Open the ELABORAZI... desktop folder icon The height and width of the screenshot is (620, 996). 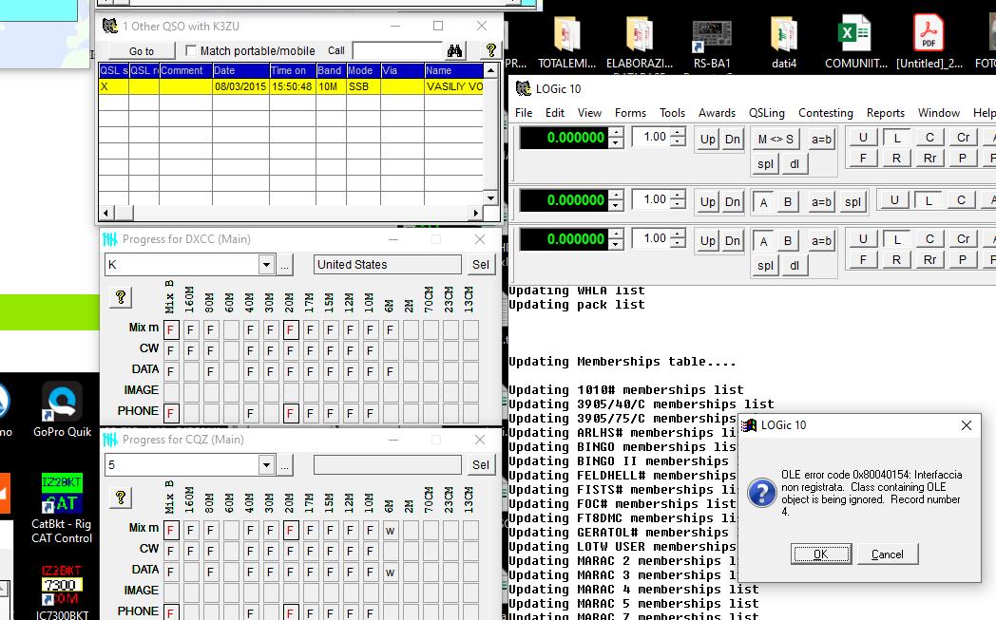pyautogui.click(x=640, y=43)
